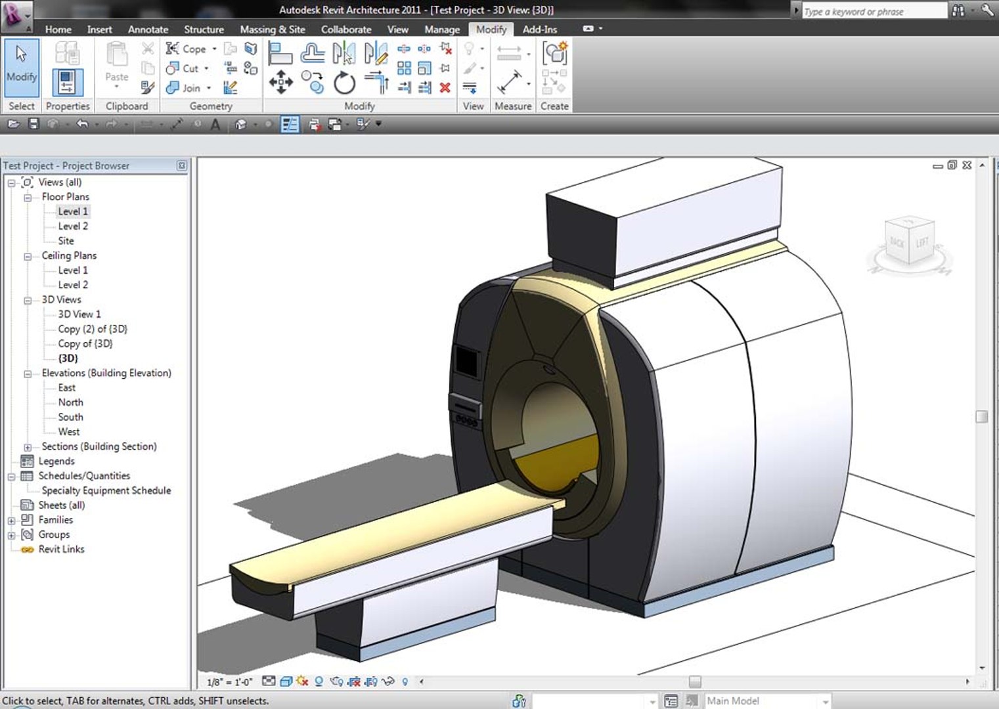Choose the Mirror Pick Axis tool
Viewport: 999px width, 709px height.
click(344, 53)
